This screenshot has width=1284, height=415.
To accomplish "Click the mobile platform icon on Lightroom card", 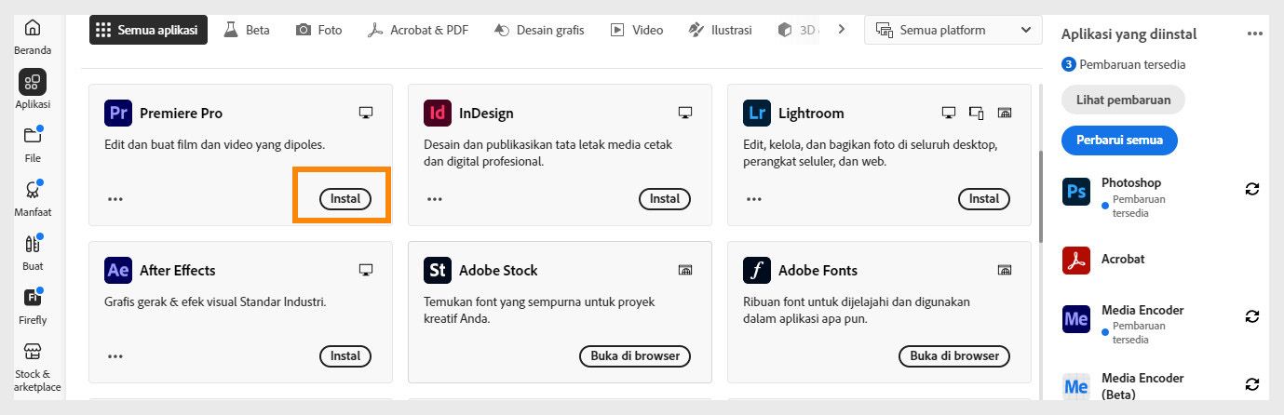I will [977, 113].
